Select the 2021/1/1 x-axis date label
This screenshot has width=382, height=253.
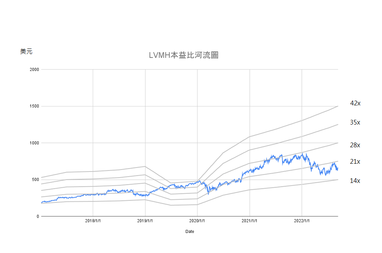pyautogui.click(x=250, y=221)
